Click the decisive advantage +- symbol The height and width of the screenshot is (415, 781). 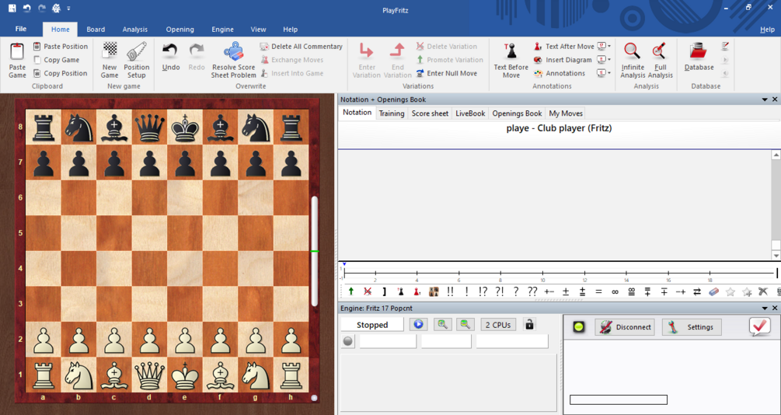coord(549,292)
